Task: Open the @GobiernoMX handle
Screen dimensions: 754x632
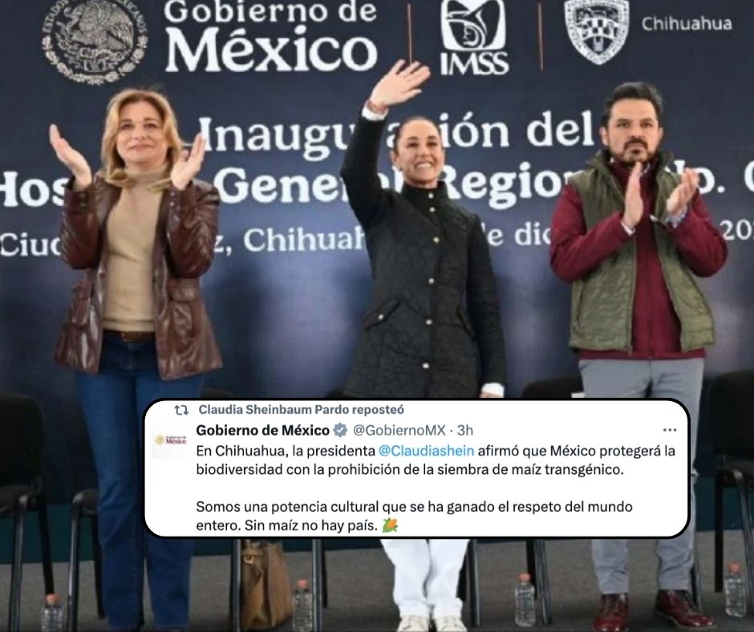Action: pyautogui.click(x=399, y=430)
